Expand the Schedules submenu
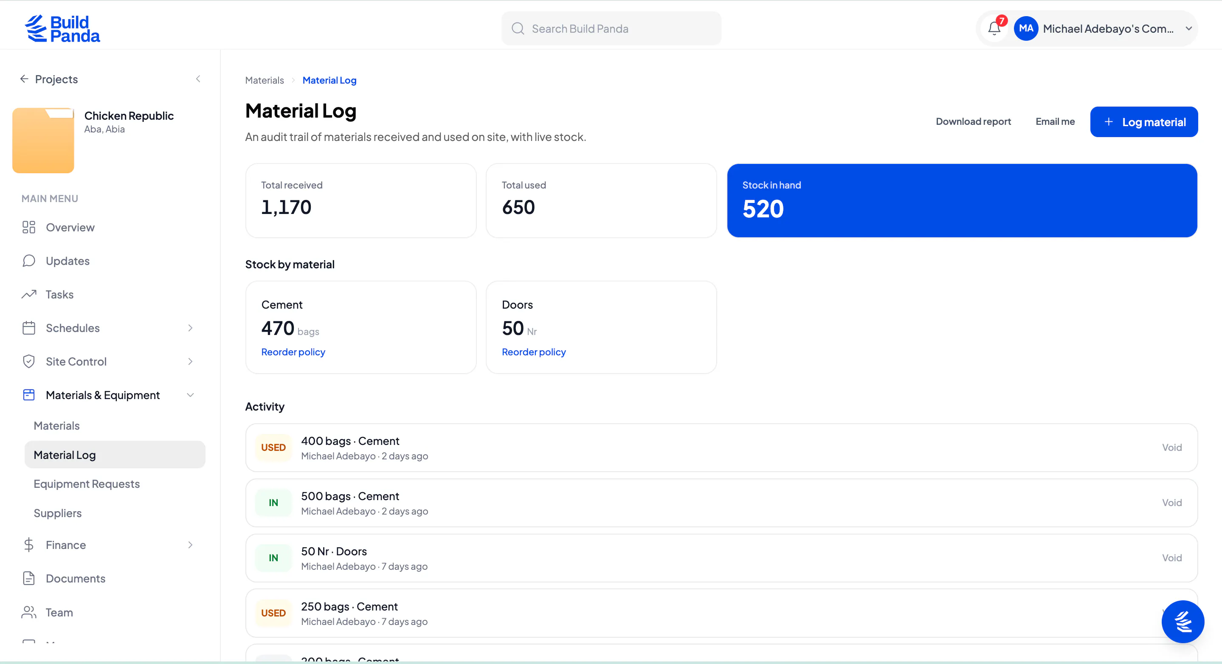The image size is (1222, 664). (x=190, y=328)
